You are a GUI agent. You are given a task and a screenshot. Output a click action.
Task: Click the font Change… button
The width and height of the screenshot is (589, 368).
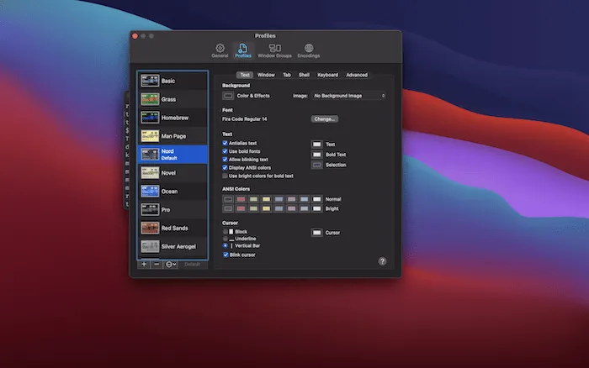pyautogui.click(x=325, y=119)
